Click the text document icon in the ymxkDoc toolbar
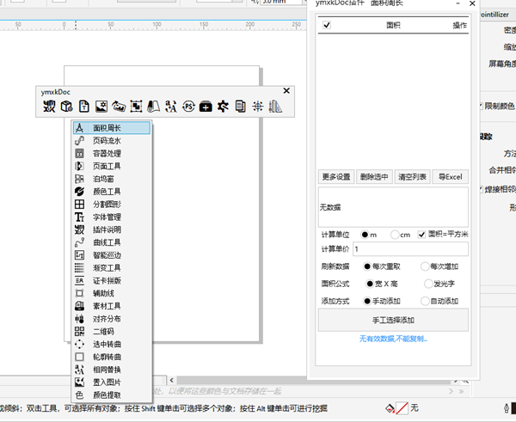 tap(84, 107)
